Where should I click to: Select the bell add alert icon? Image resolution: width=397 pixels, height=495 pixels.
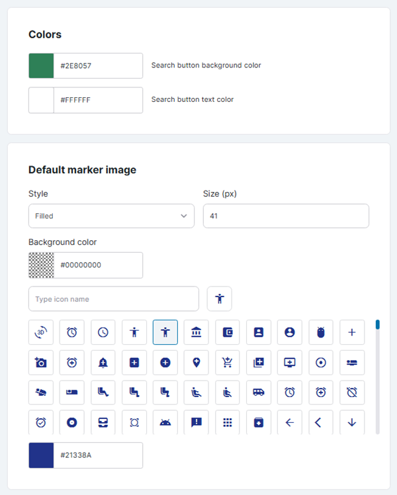(x=103, y=363)
